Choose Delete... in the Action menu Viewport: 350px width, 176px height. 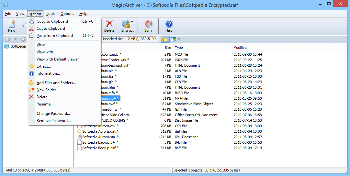[x=64, y=97]
